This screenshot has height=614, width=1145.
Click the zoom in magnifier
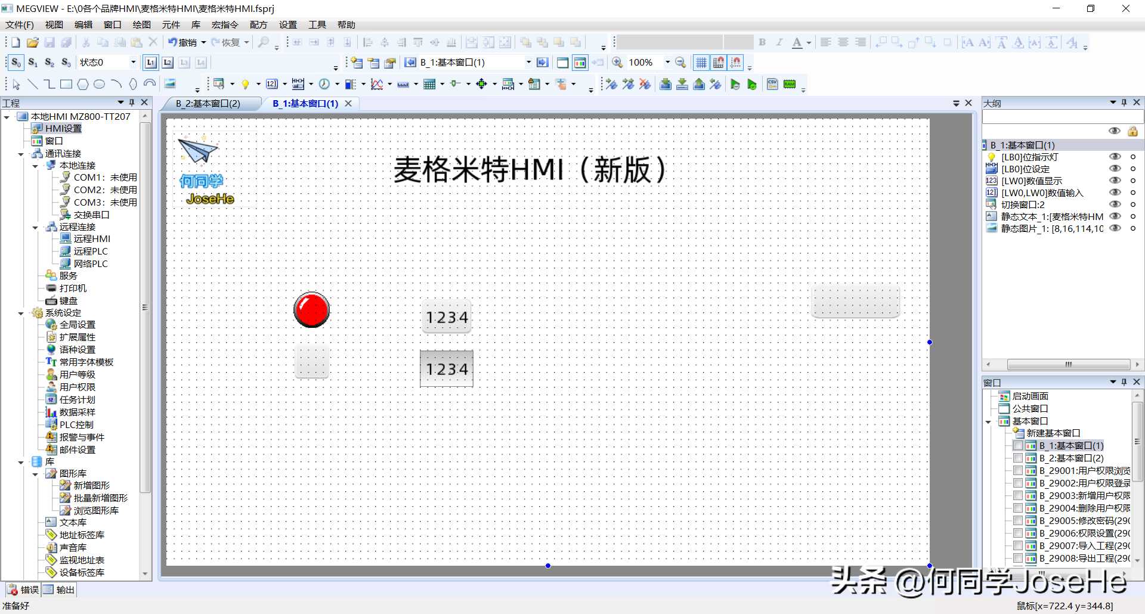[617, 63]
